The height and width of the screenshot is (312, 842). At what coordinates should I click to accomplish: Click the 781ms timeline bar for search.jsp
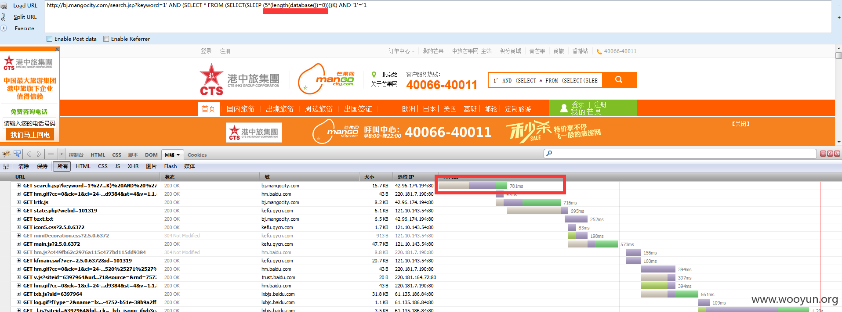coord(472,186)
